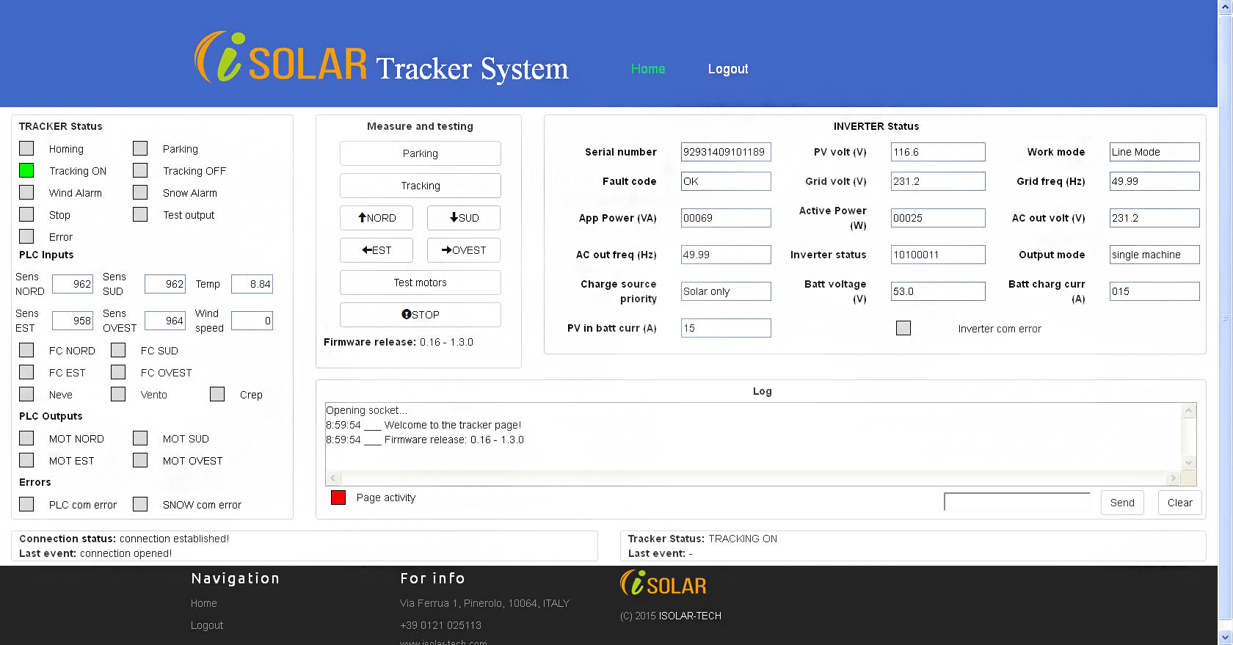Screen dimensions: 1233x645
Task: Click the iSOLAR logo in the footer
Action: click(663, 584)
